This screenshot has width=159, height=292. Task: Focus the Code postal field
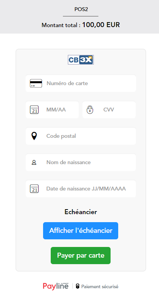(x=81, y=136)
